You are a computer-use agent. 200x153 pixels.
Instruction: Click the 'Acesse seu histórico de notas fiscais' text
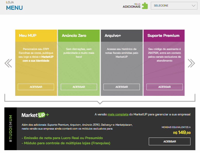click(121, 53)
